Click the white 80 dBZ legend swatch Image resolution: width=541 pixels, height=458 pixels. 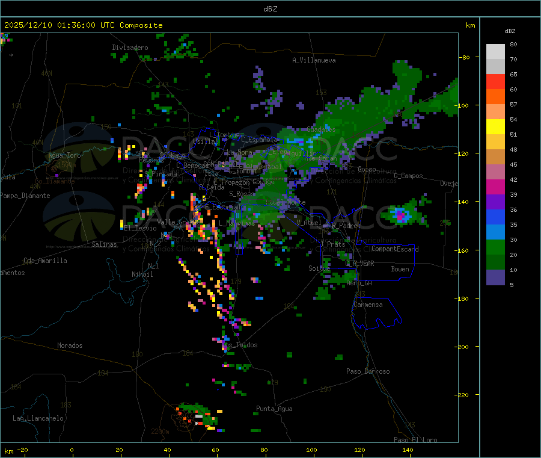495,52
